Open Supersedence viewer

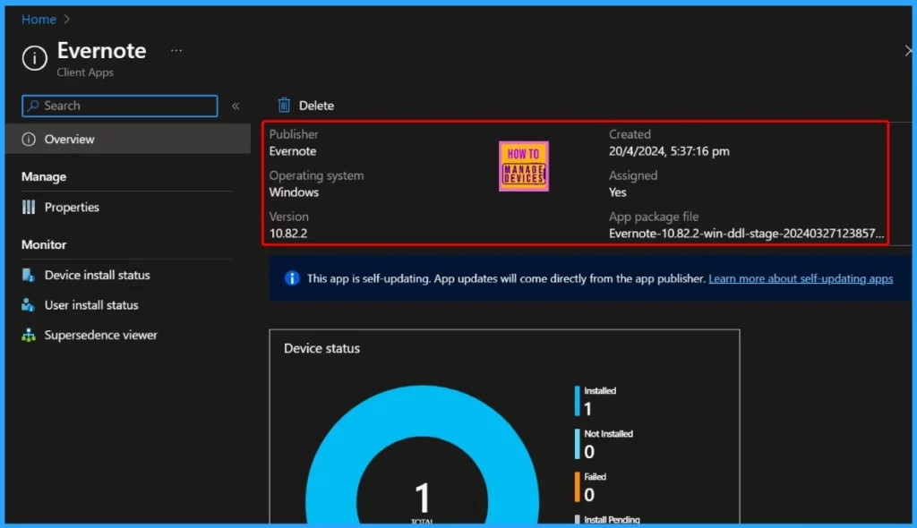coord(100,335)
